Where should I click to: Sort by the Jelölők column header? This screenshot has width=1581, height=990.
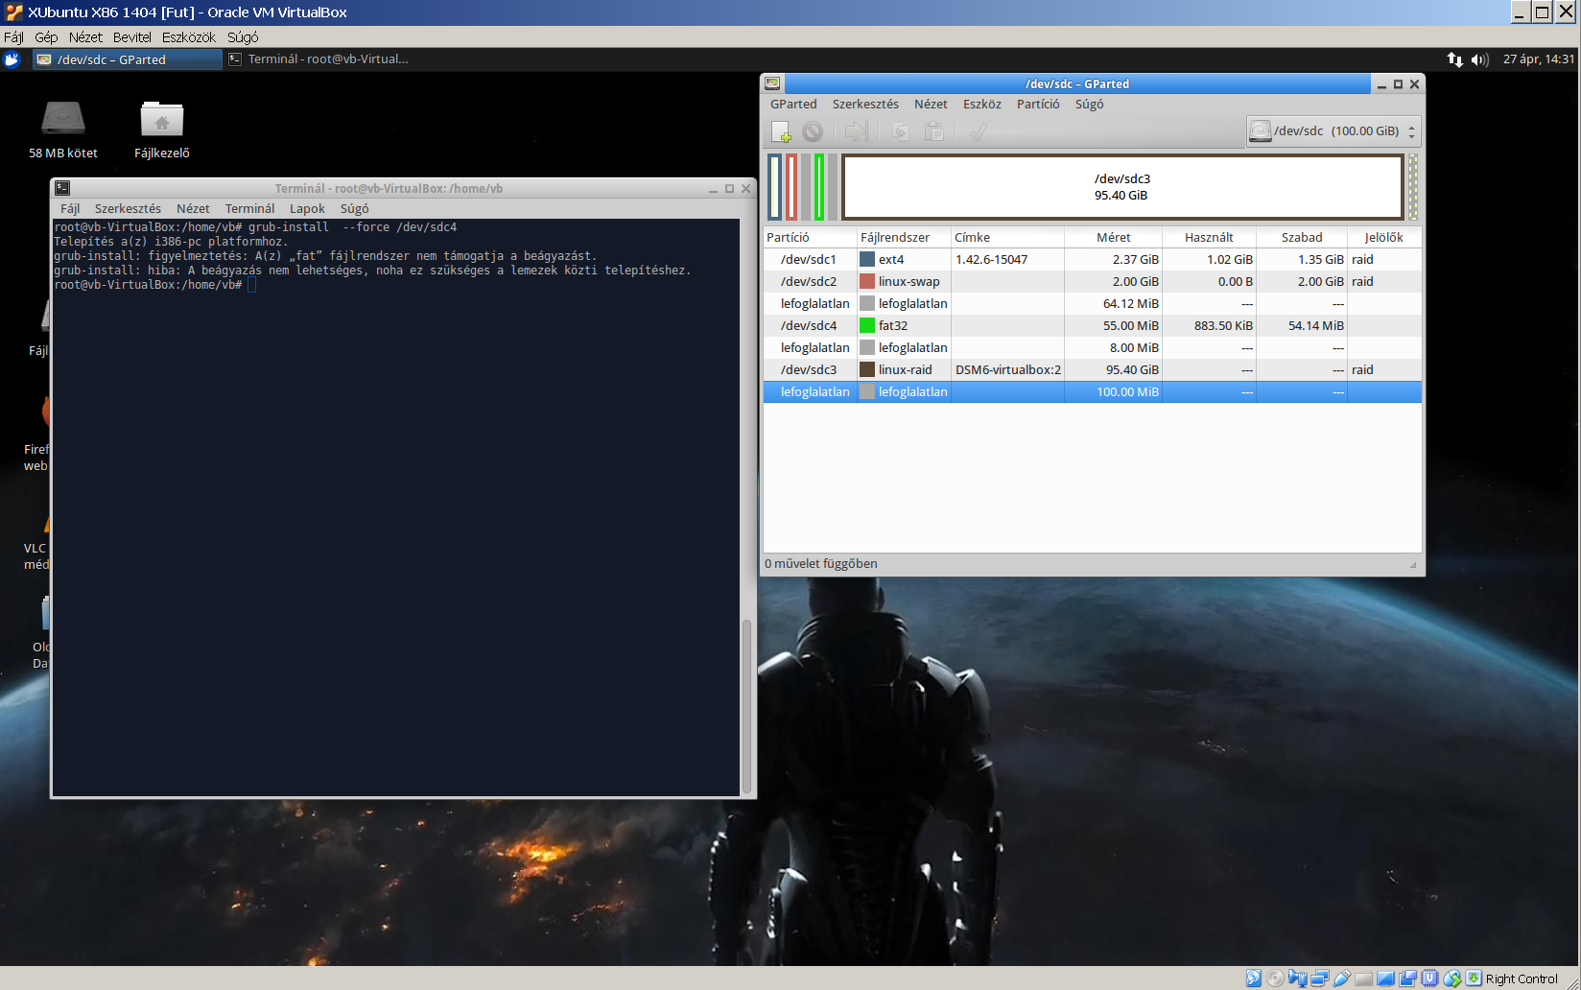pyautogui.click(x=1383, y=237)
